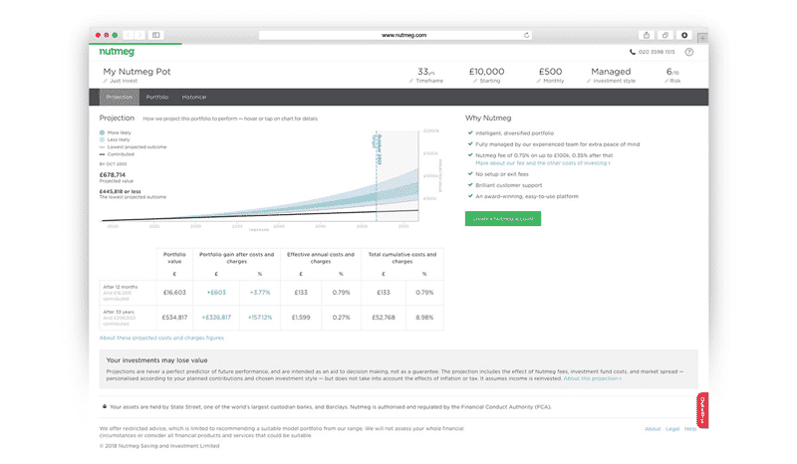This screenshot has height=464, width=797.
Task: Edit the Investment style pencil icon
Action: (589, 81)
